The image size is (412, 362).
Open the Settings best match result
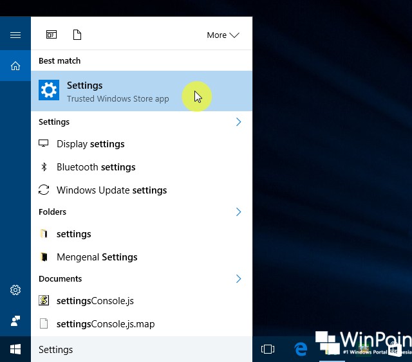142,91
